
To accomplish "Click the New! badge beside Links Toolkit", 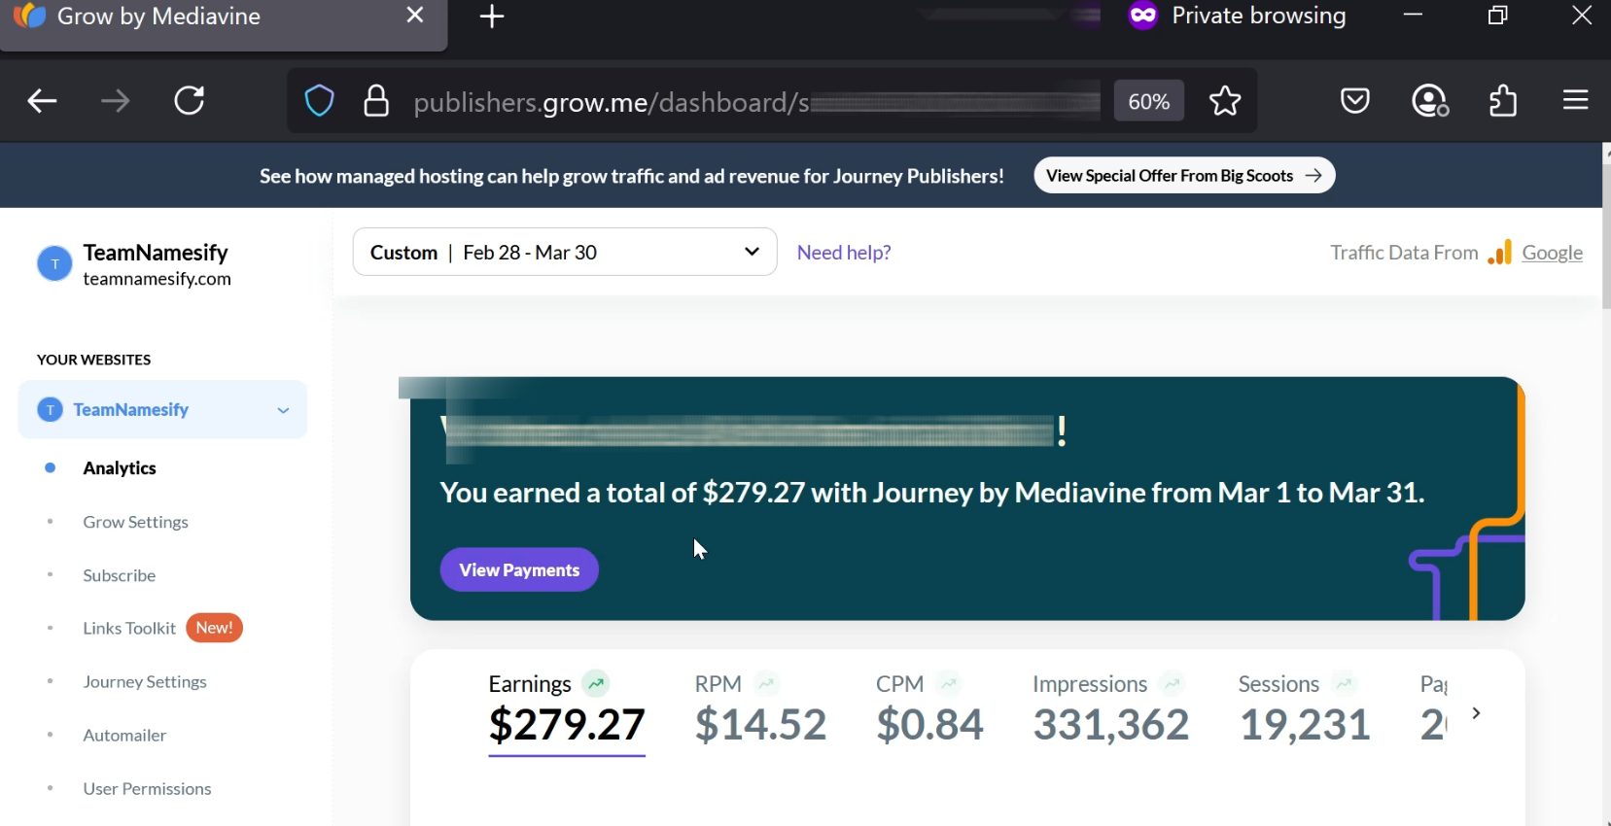I will click(214, 629).
